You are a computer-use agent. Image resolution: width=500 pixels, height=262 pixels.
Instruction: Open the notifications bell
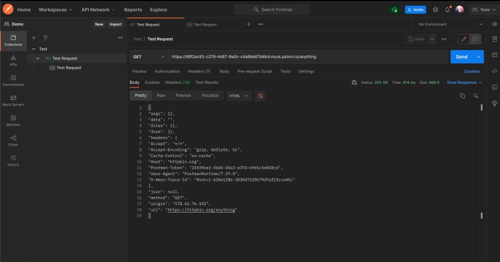pyautogui.click(x=447, y=9)
